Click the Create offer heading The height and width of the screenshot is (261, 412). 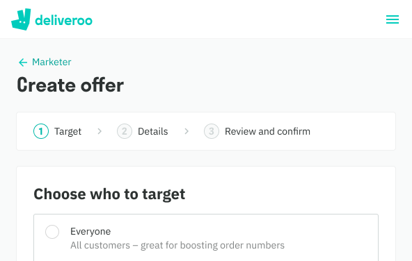(x=70, y=85)
